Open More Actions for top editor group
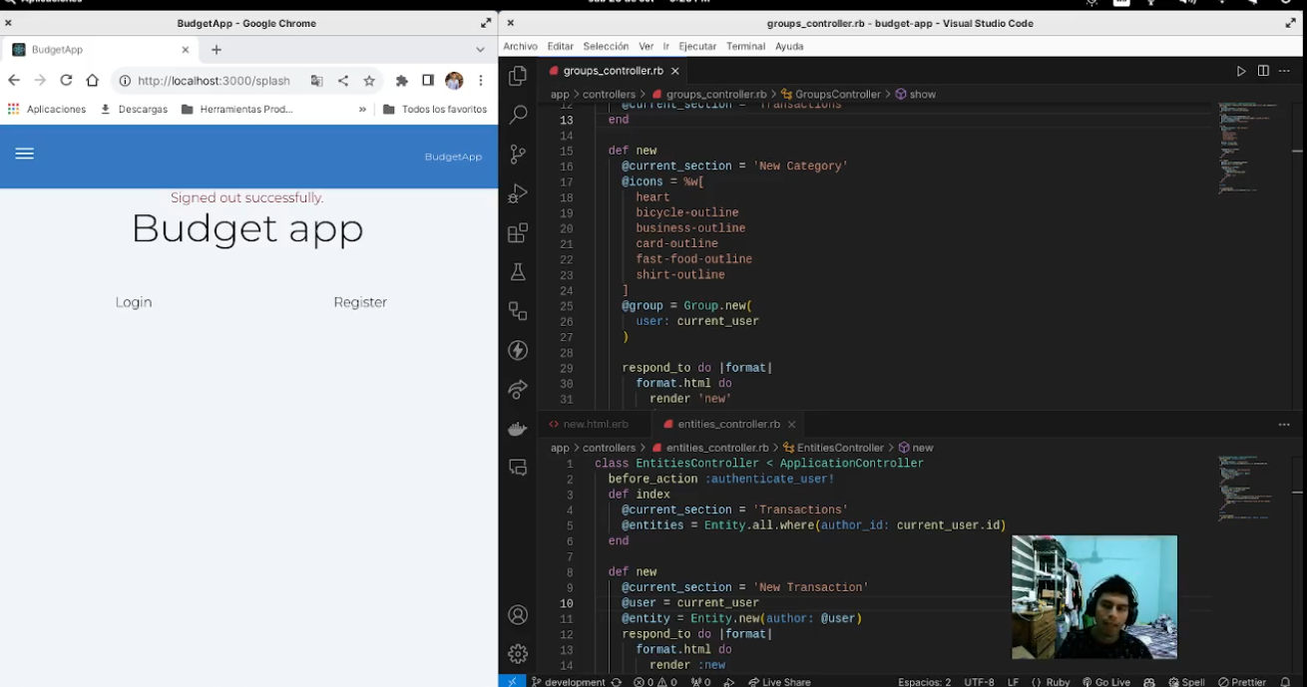Screen dimensions: 1307x687 pos(1285,71)
